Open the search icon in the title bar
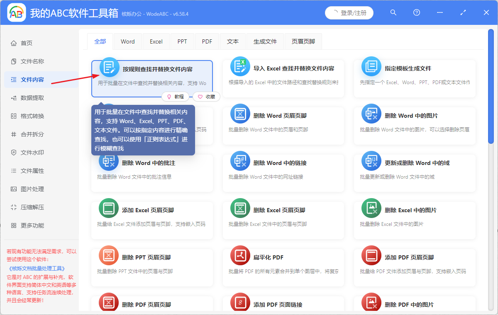 (x=393, y=12)
